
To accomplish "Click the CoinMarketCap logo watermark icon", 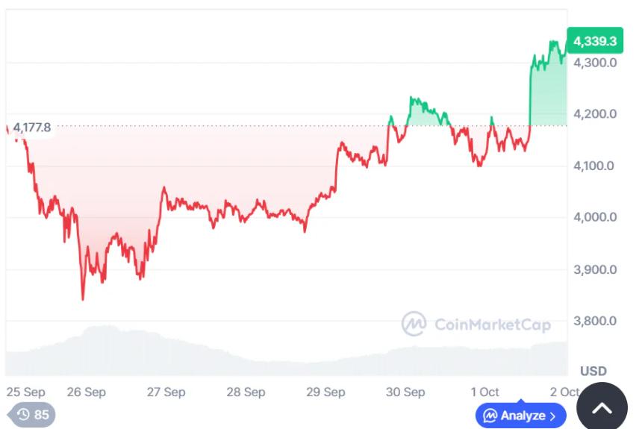I will (414, 324).
